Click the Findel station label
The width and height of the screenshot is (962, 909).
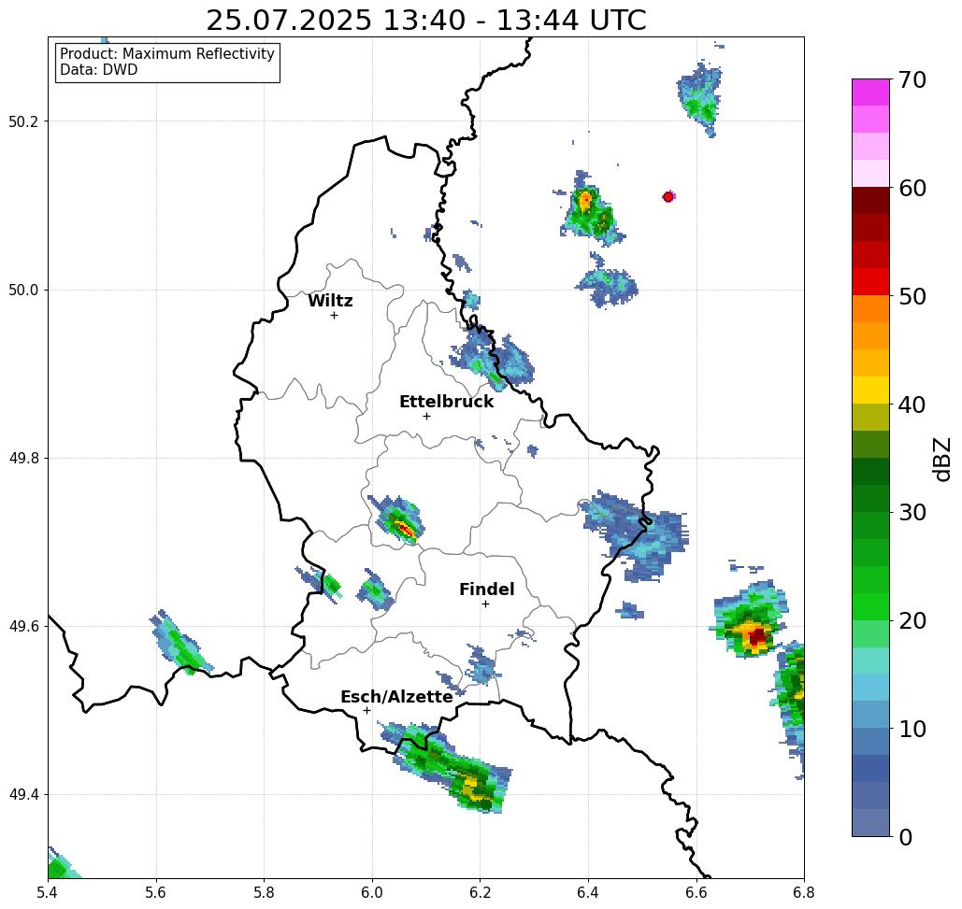486,589
